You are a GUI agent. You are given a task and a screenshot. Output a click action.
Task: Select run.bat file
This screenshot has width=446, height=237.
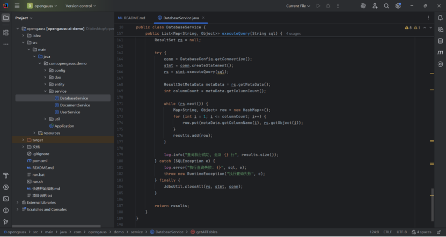[39, 175]
